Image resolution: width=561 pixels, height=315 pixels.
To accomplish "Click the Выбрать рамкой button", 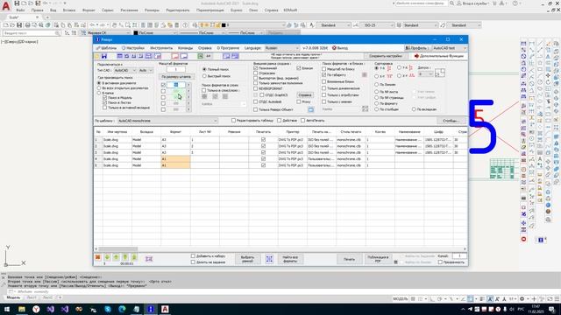I will coord(247,259).
